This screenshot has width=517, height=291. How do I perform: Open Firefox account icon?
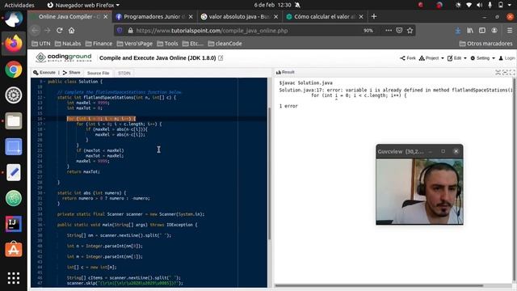pyautogui.click(x=494, y=31)
